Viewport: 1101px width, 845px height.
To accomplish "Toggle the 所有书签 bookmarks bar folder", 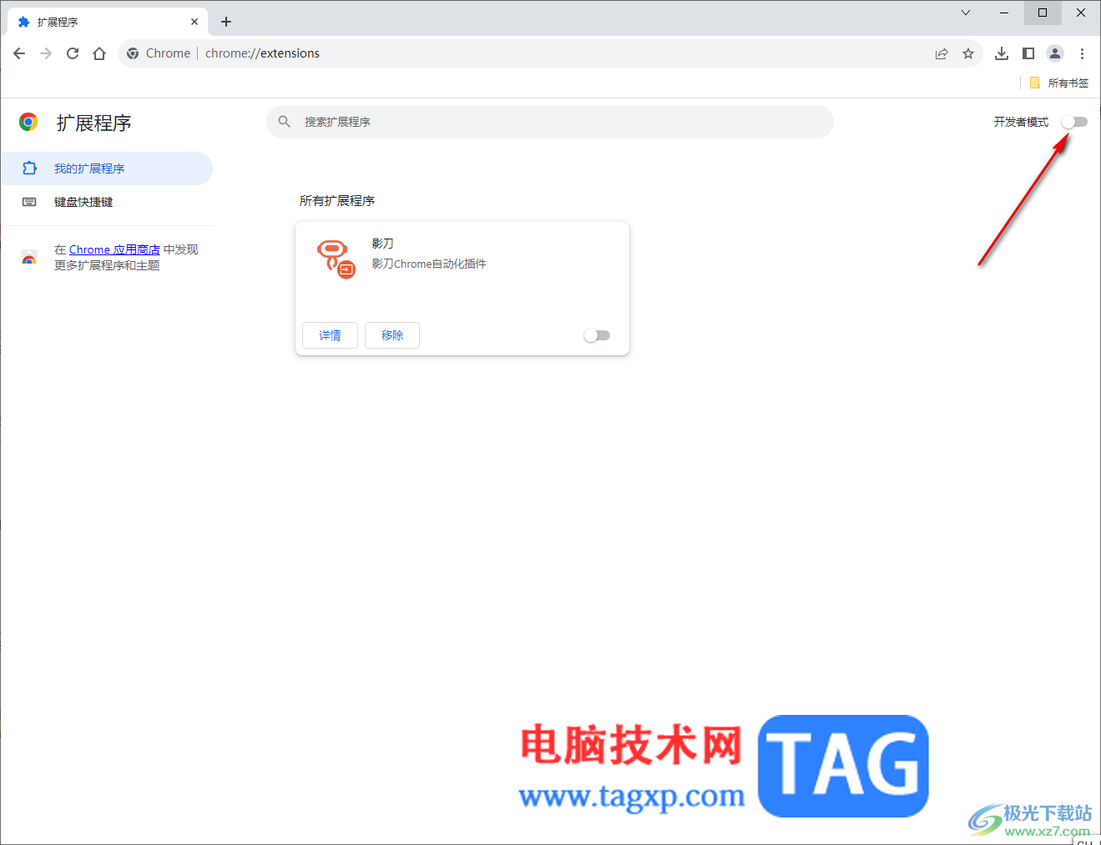I will coord(1058,83).
